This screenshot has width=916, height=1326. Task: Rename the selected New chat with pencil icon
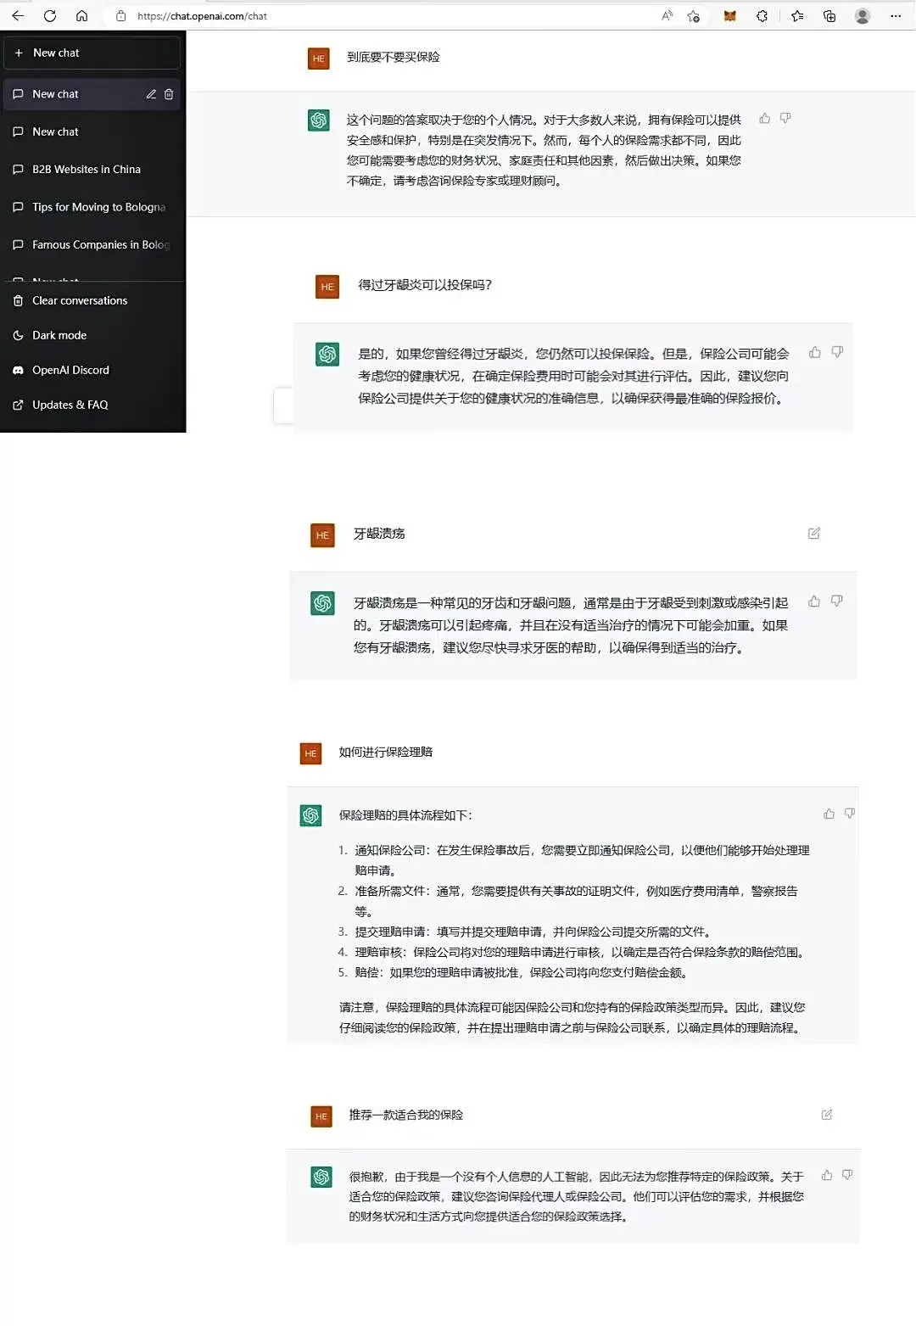click(x=151, y=94)
